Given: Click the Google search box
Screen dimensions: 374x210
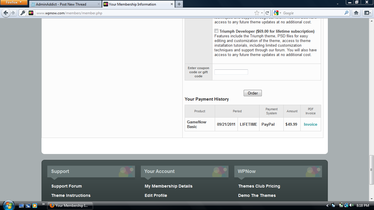Looking at the screenshot, I should pyautogui.click(x=313, y=13).
